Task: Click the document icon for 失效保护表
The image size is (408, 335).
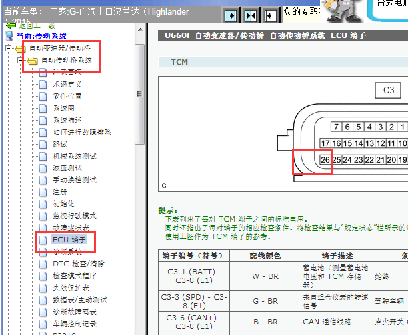Action: (43, 288)
